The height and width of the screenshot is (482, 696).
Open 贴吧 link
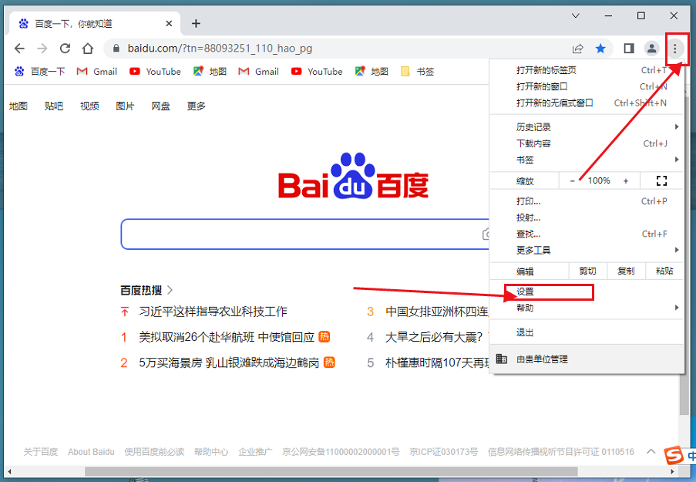[x=54, y=106]
